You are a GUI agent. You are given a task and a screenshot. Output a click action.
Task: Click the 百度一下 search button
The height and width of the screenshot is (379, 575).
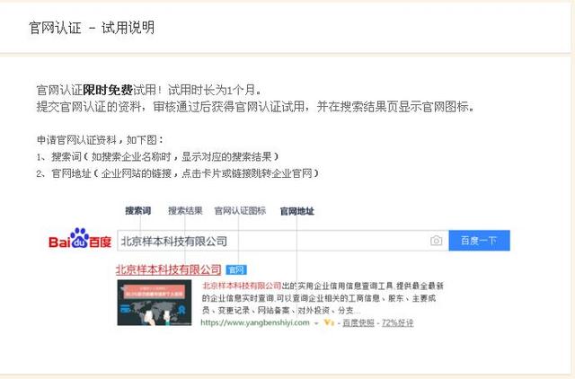tap(479, 241)
